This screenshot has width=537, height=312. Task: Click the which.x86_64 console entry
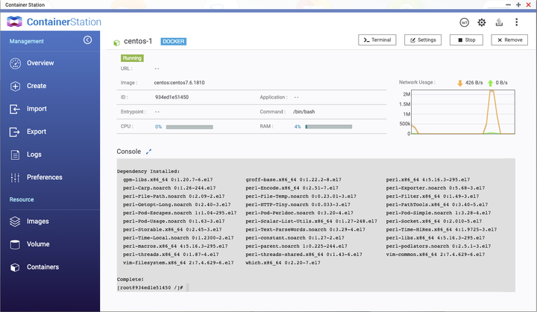283,263
